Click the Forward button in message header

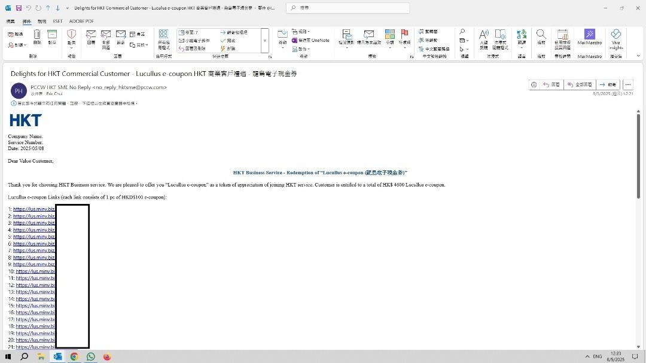tap(608, 84)
